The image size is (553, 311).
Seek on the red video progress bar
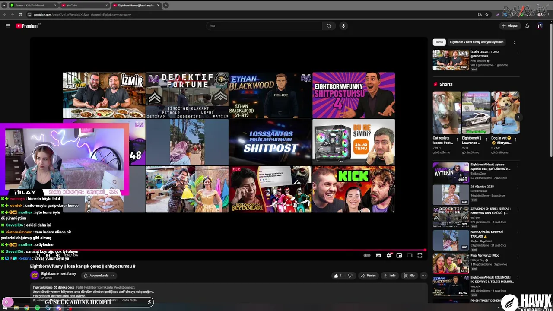[228, 250]
